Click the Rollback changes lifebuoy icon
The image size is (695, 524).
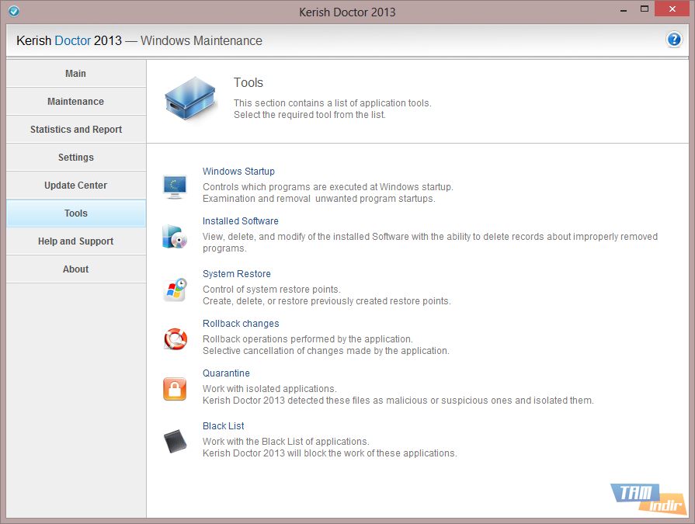click(x=175, y=338)
